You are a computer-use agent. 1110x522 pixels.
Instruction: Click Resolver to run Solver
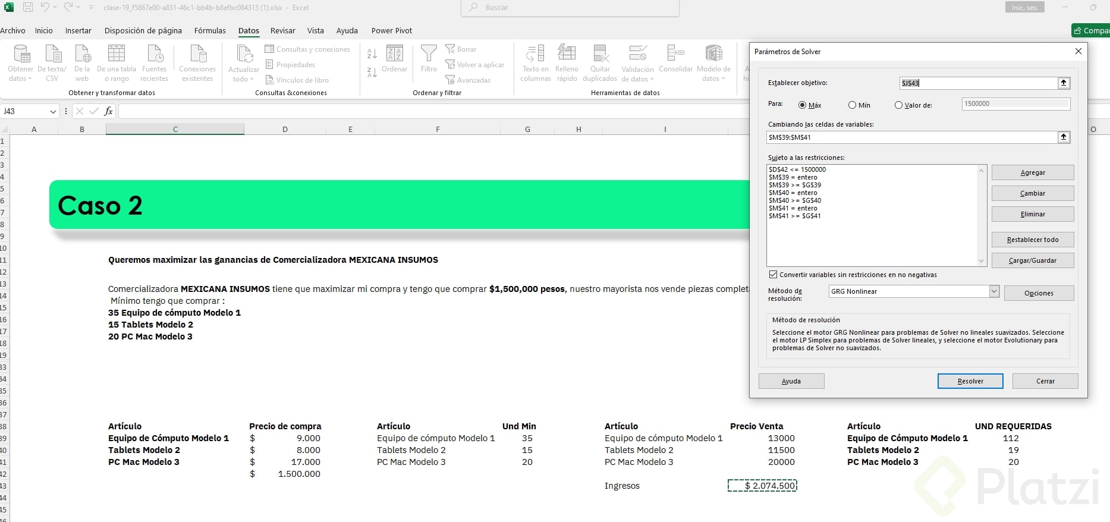coord(970,381)
